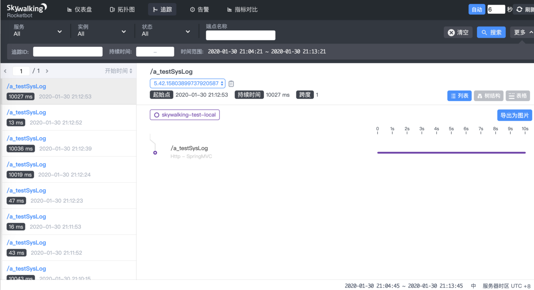Select the trace with 10019 ms duration

tap(68, 170)
